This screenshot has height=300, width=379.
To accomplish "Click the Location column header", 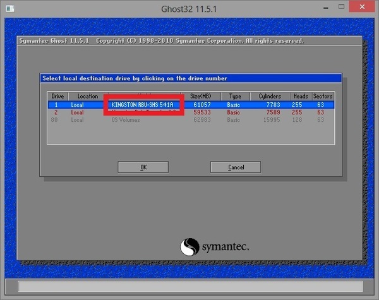I will click(x=87, y=96).
